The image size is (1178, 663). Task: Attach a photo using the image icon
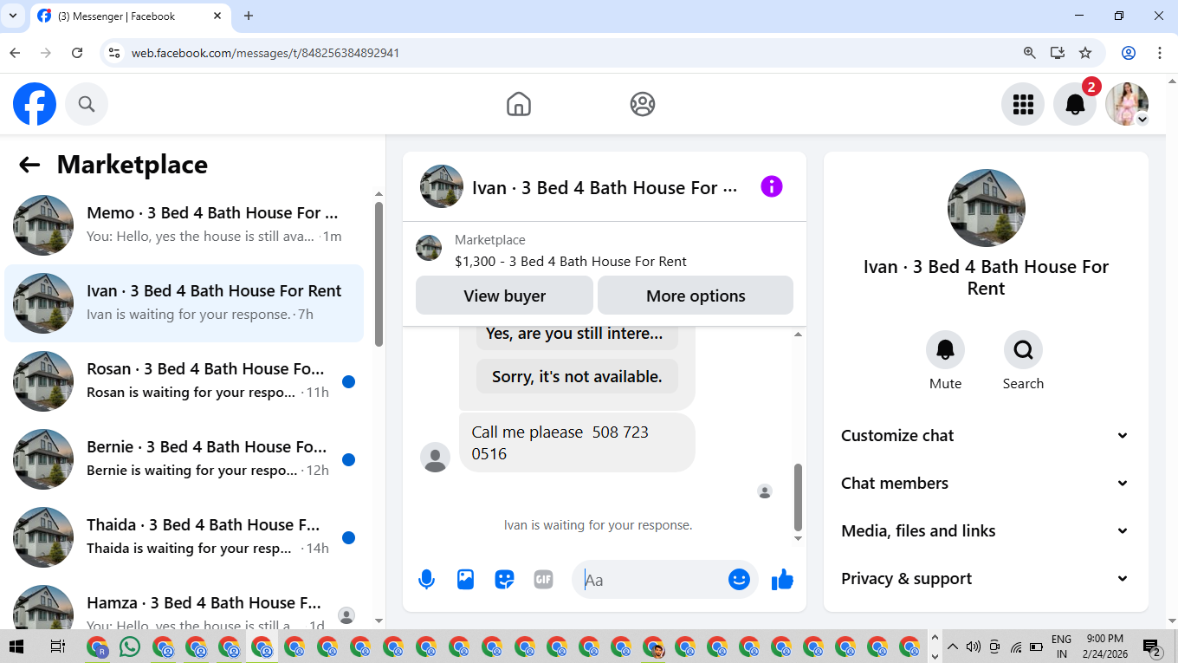pos(466,580)
